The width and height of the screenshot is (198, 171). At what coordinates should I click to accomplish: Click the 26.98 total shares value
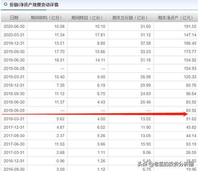[x=145, y=77]
